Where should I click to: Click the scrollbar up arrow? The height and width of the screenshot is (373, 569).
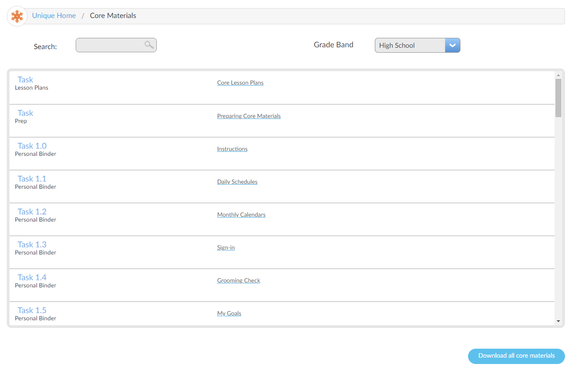(x=558, y=75)
